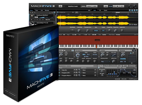Select the StarDrums MultiOut part
This screenshot has width=142, height=105.
click(x=42, y=15)
